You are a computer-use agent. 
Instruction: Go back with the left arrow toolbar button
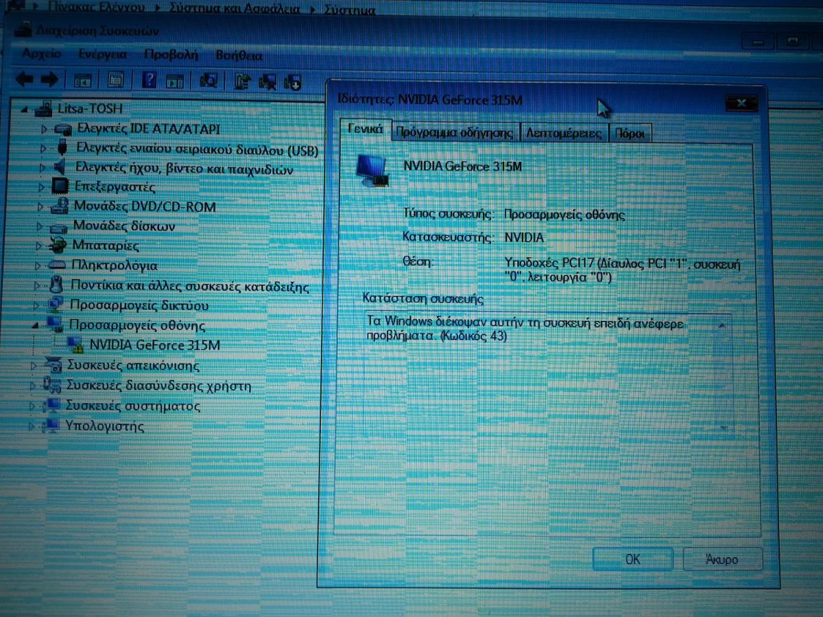pos(24,79)
